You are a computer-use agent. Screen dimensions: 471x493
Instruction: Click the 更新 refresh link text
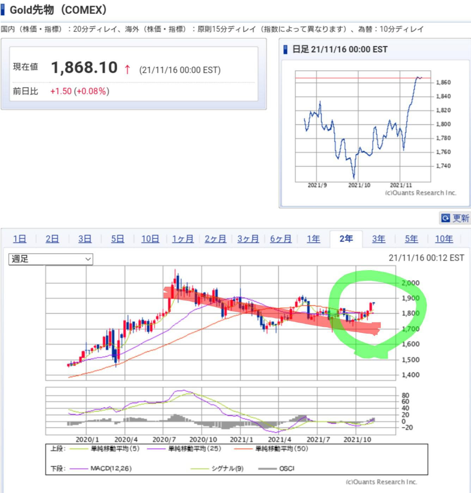click(461, 218)
